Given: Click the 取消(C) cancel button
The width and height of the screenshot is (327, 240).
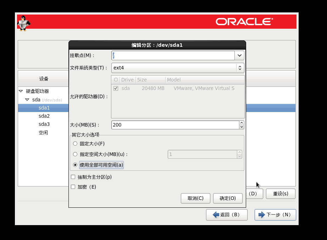Looking at the screenshot, I should click(x=195, y=198).
